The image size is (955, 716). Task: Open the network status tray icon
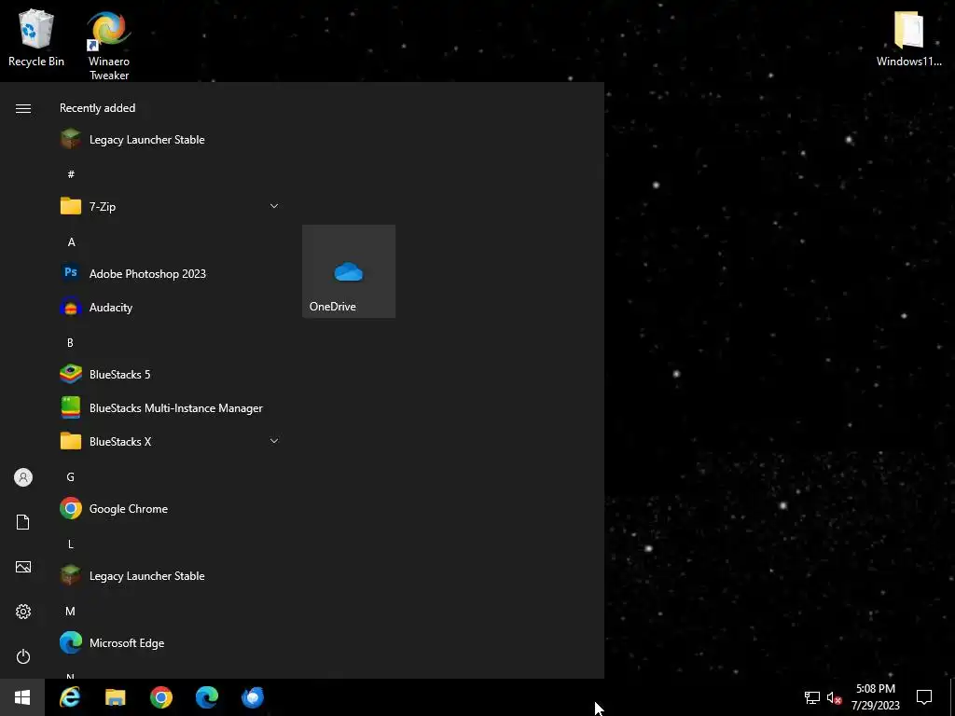(x=812, y=697)
